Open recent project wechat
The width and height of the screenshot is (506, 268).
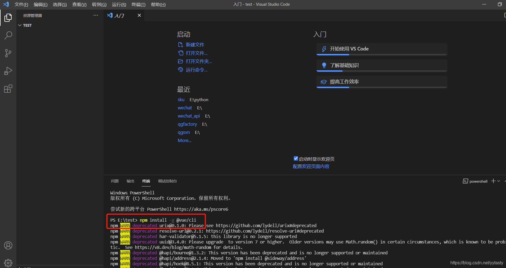click(185, 108)
